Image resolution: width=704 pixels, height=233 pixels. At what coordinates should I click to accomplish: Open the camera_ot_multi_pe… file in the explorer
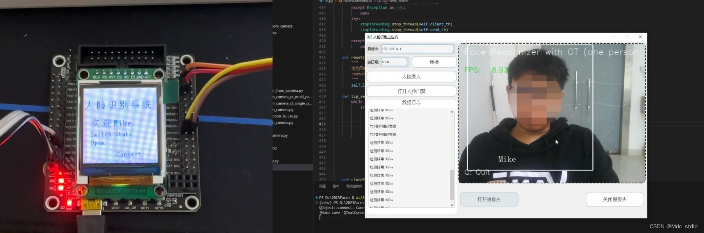292,97
